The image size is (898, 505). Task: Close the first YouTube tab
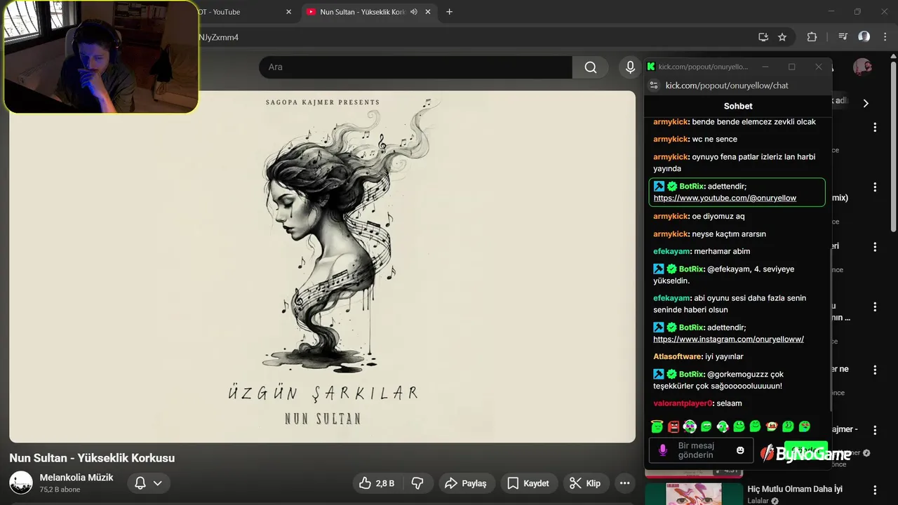288,12
